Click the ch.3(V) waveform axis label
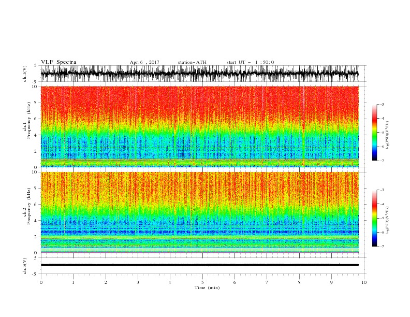The height and width of the screenshot is (317, 410). [25, 266]
